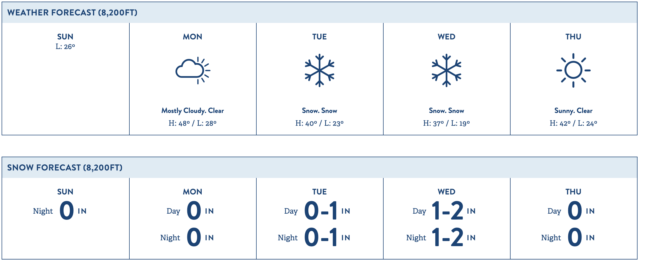Image resolution: width=645 pixels, height=260 pixels.
Task: Click the Wednesday snowflake weather icon
Action: click(x=447, y=71)
